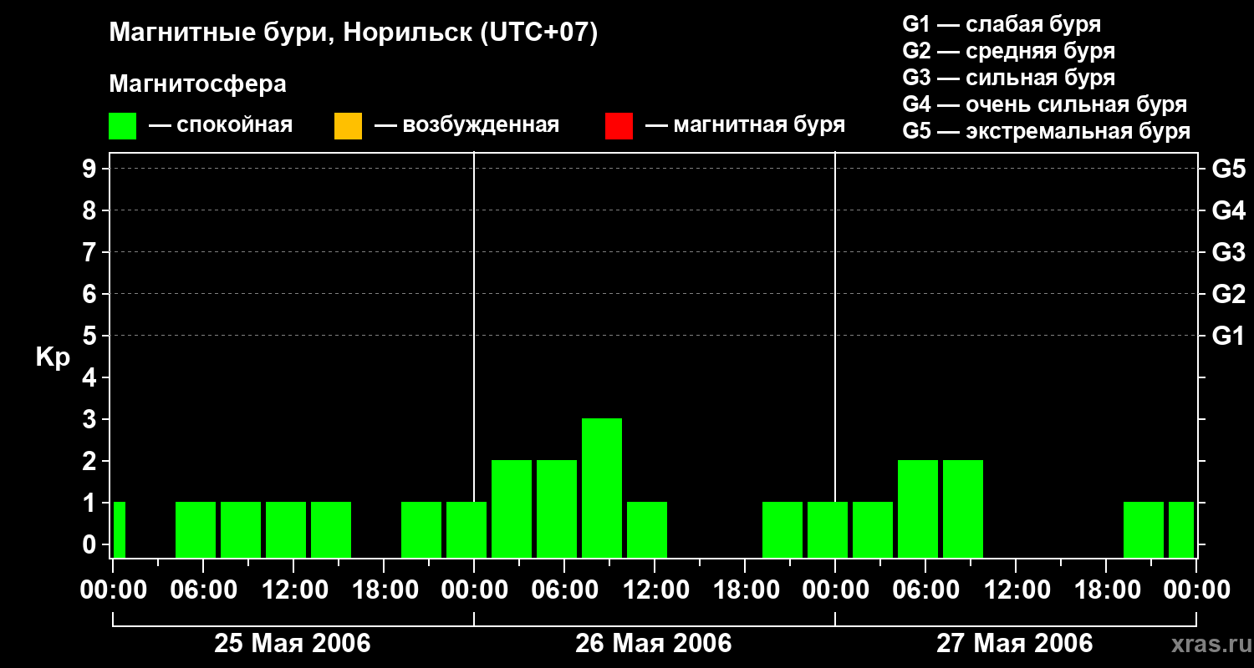This screenshot has width=1254, height=668.
Task: Click the narrow Kp 1 bar at chart start
Action: point(120,529)
